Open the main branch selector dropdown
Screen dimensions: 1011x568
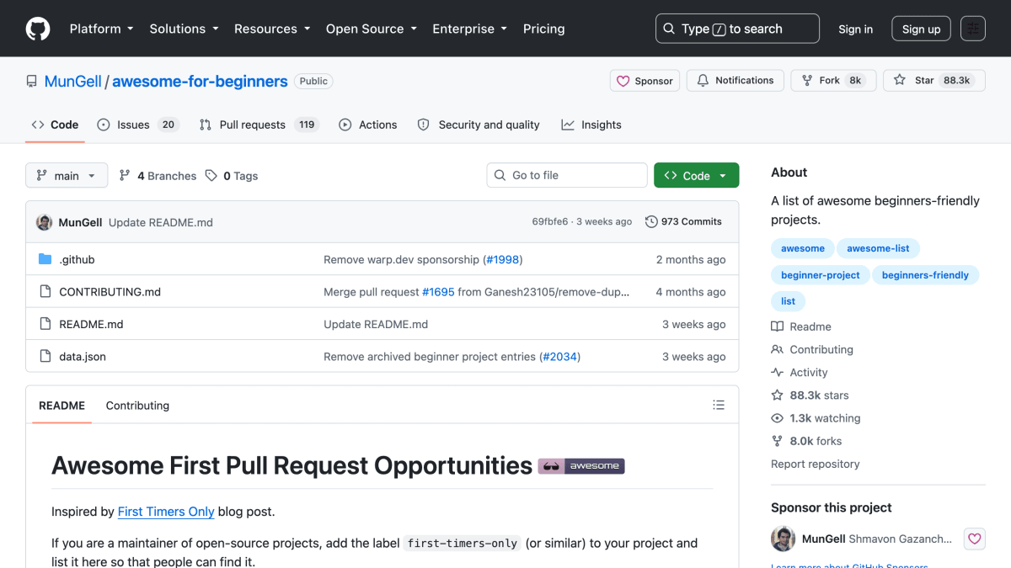67,176
